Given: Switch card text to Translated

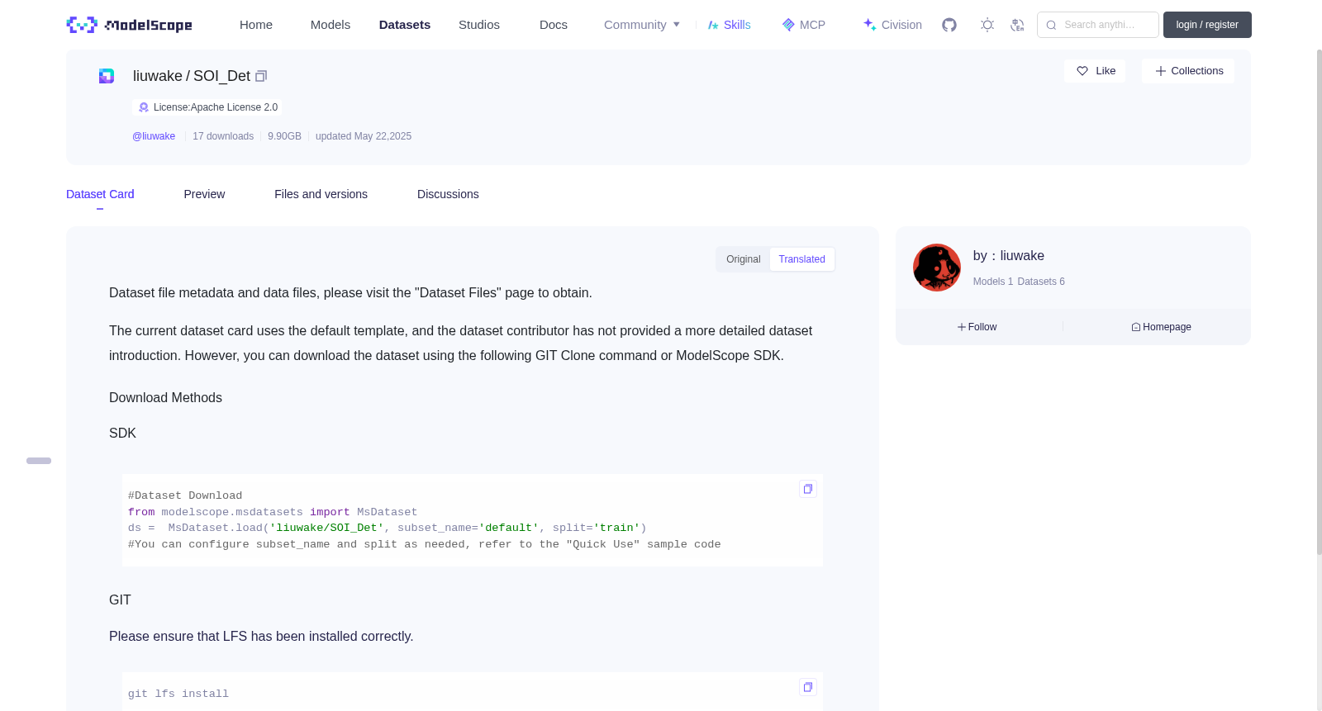Looking at the screenshot, I should (x=801, y=259).
